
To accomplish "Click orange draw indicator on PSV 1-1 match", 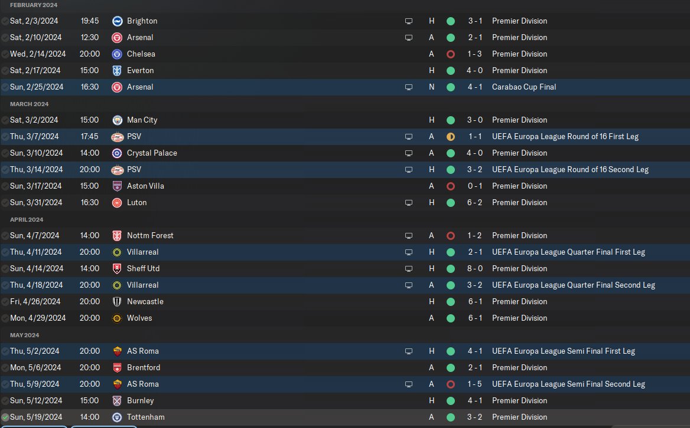I will (x=451, y=136).
